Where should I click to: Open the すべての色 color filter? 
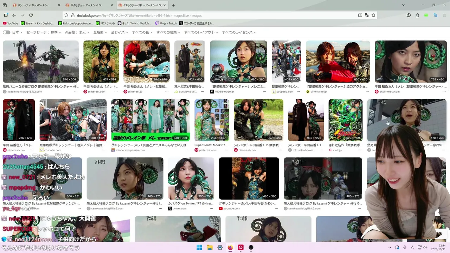coord(142,32)
